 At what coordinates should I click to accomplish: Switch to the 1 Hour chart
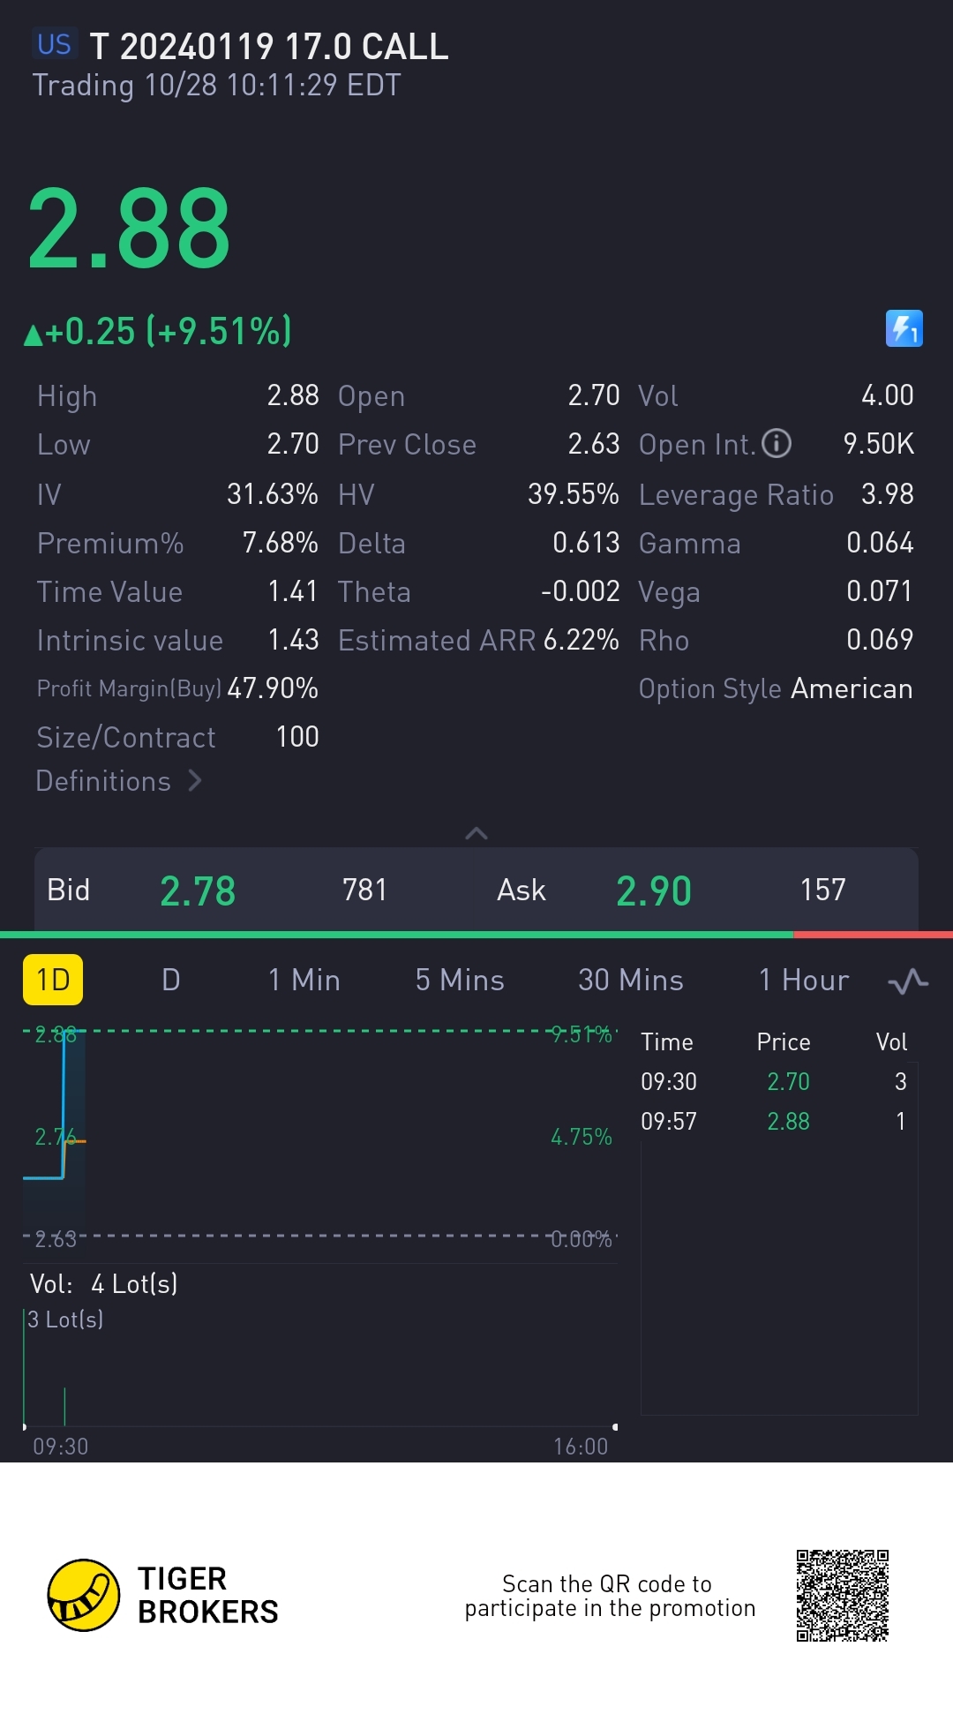click(804, 980)
